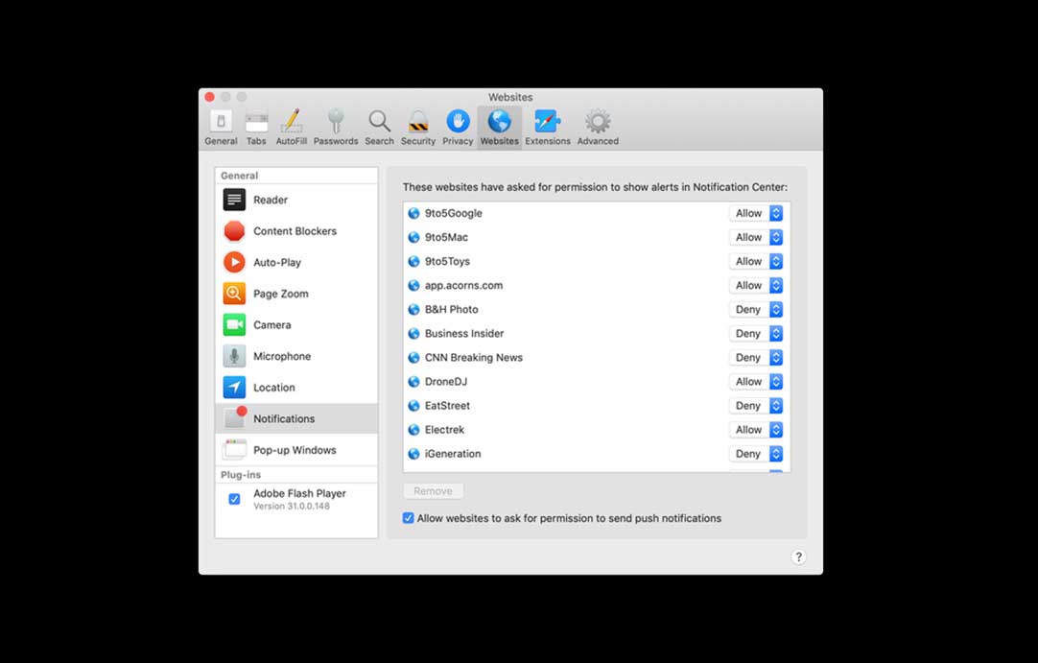Open the 9to5Mac permission dropdown
Image resolution: width=1038 pixels, height=663 pixels.
(x=757, y=237)
